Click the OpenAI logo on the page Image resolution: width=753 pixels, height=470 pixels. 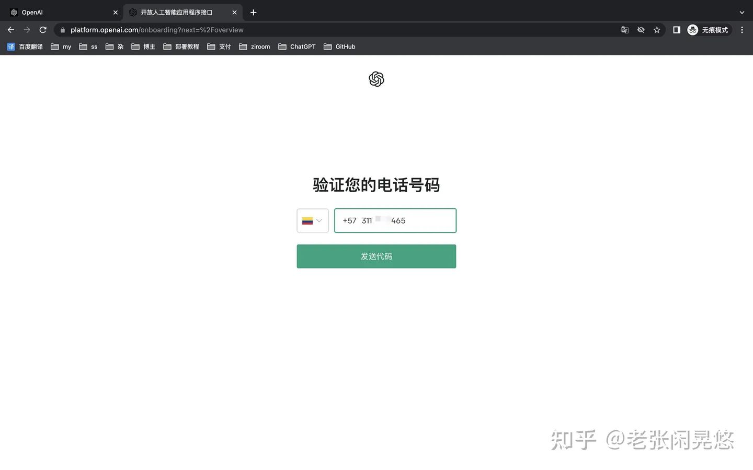point(376,79)
